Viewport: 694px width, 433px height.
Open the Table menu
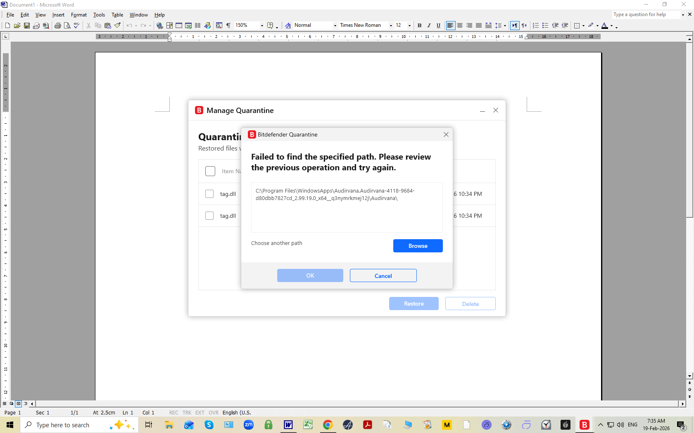(x=117, y=15)
